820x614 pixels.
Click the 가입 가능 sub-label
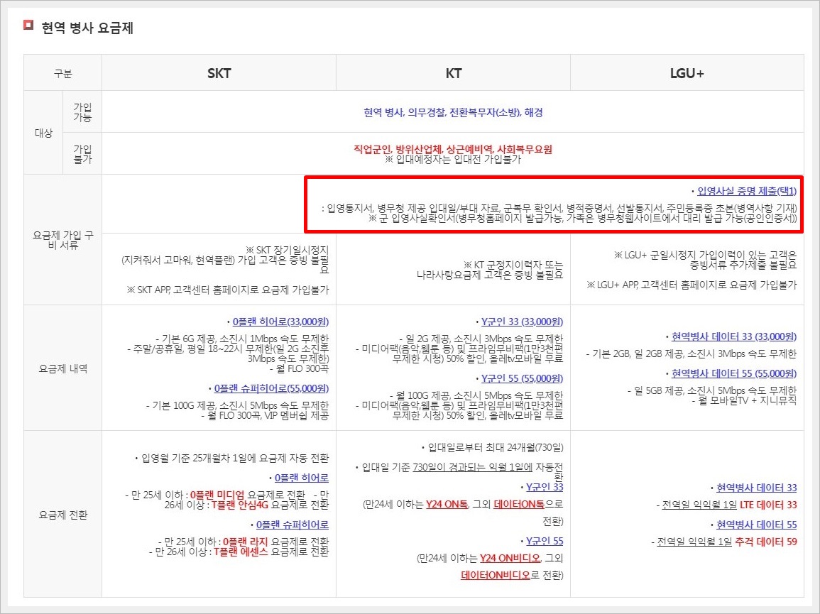[x=82, y=112]
